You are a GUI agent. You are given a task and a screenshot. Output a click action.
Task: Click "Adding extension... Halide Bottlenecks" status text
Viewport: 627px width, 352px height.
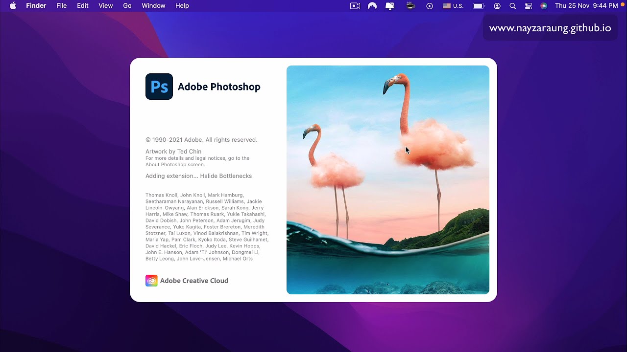[198, 176]
